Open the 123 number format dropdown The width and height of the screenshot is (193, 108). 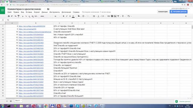[x=36, y=16]
